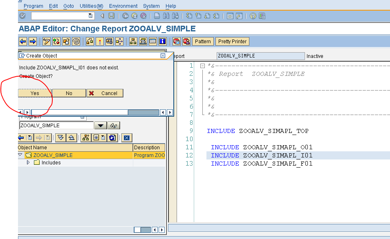Image resolution: width=390 pixels, height=239 pixels.
Task: Open the Favorites star dropdown in object browser
Action: point(99,137)
